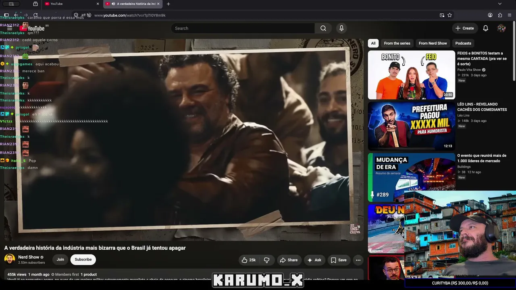
Task: Open more actions menu under the video
Action: [358, 260]
